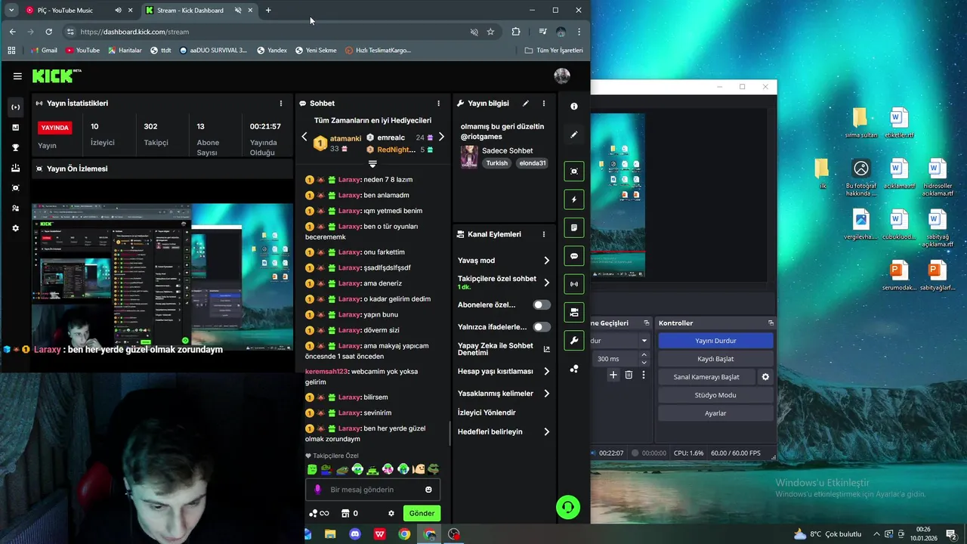Click the camera widget icon in right toolbar

574,312
